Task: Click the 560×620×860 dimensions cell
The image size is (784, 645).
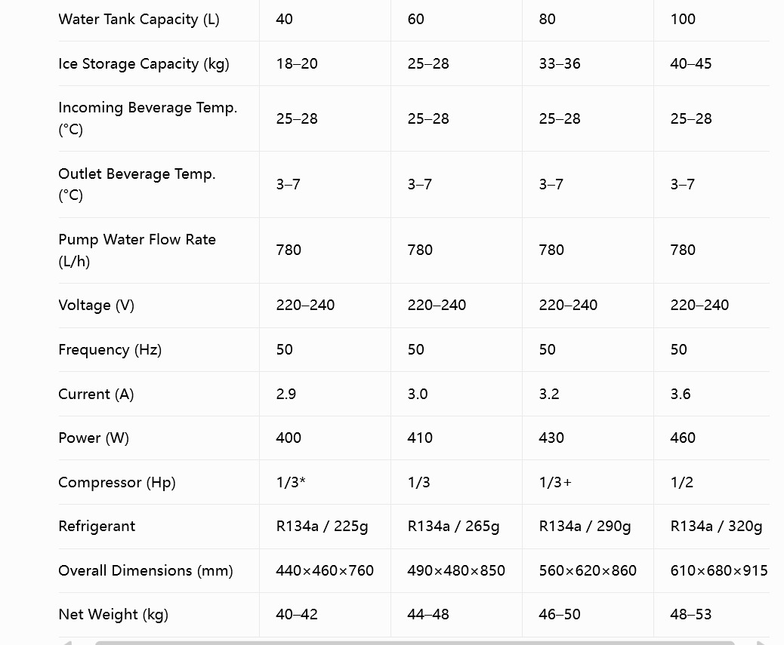Action: [x=588, y=570]
